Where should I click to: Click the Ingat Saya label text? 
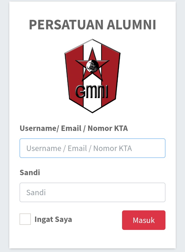53,219
